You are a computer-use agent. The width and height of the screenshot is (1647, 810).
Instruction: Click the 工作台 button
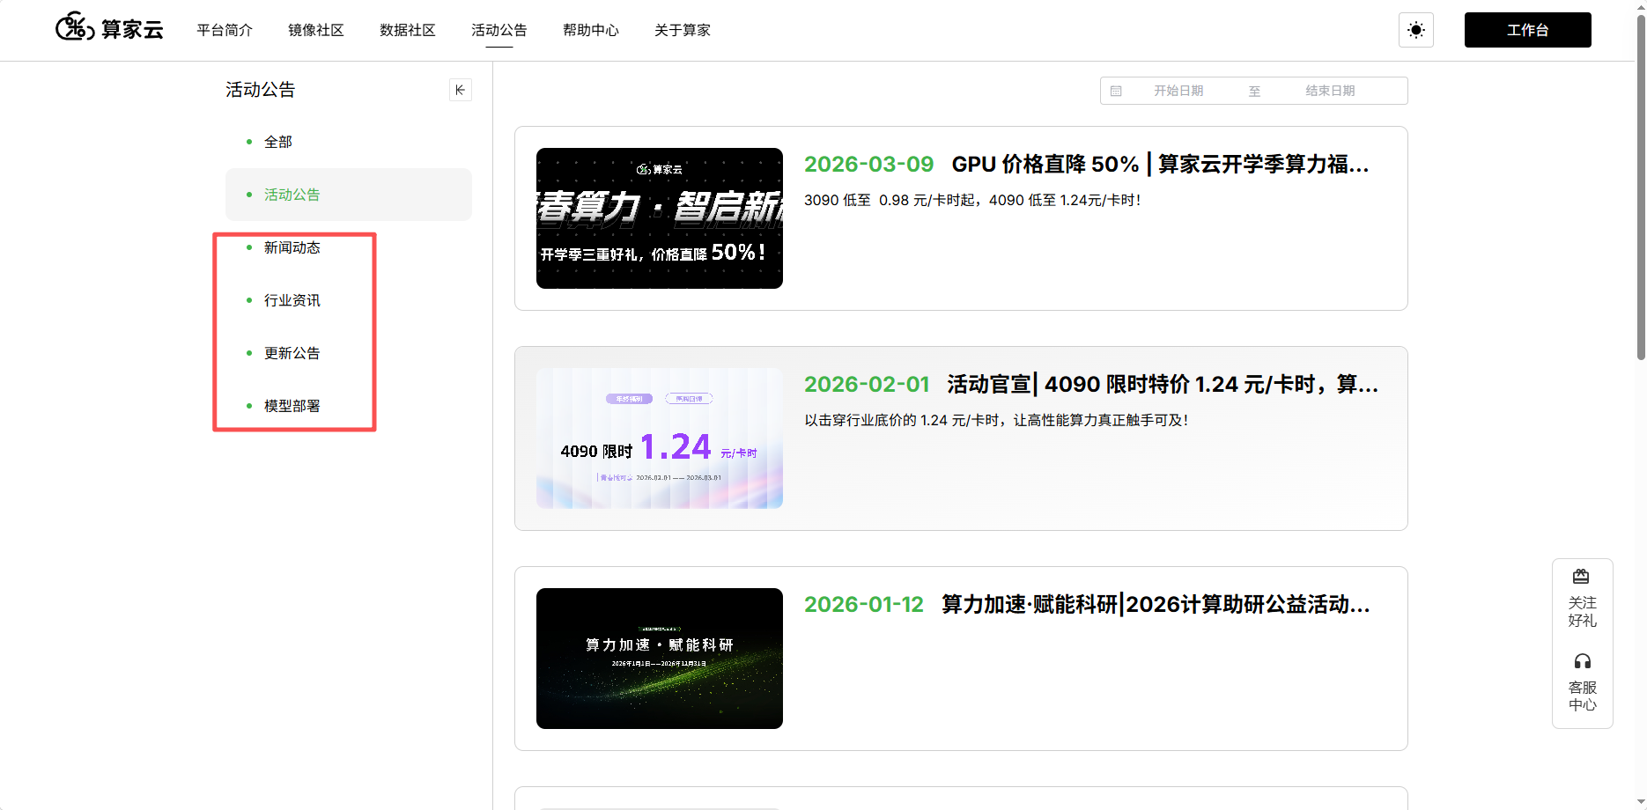point(1527,30)
